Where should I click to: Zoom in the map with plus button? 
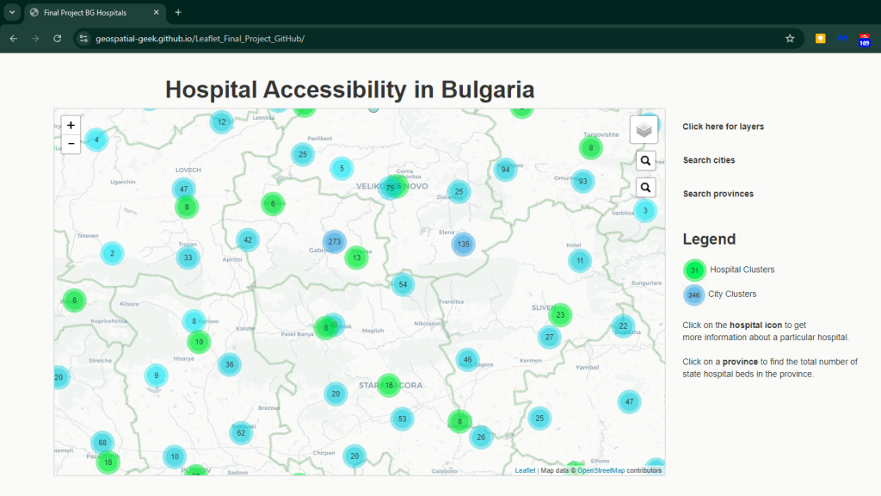coord(71,125)
